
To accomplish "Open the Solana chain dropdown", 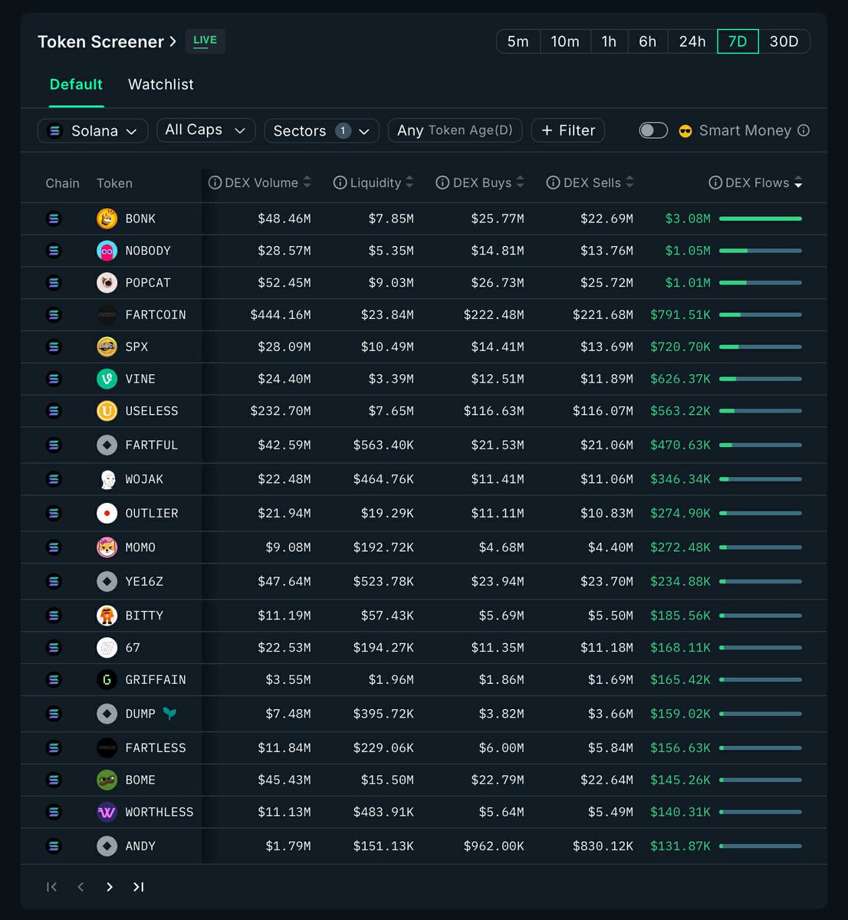I will point(93,130).
